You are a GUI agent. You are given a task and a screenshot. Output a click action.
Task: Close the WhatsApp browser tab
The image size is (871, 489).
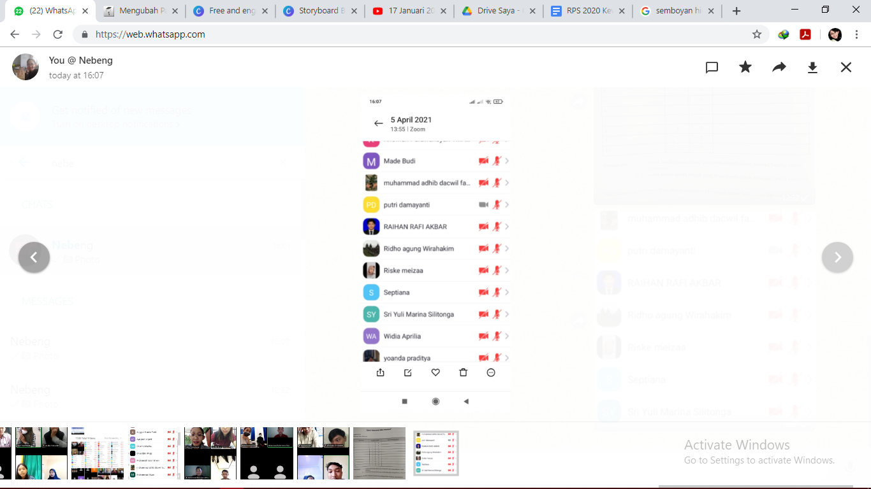click(85, 11)
